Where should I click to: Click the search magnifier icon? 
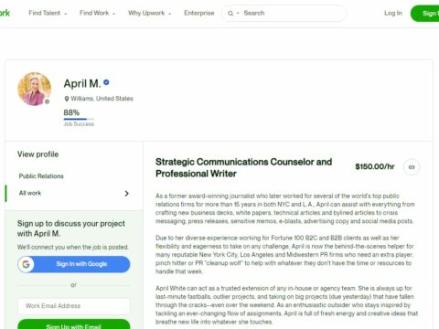[x=230, y=14]
